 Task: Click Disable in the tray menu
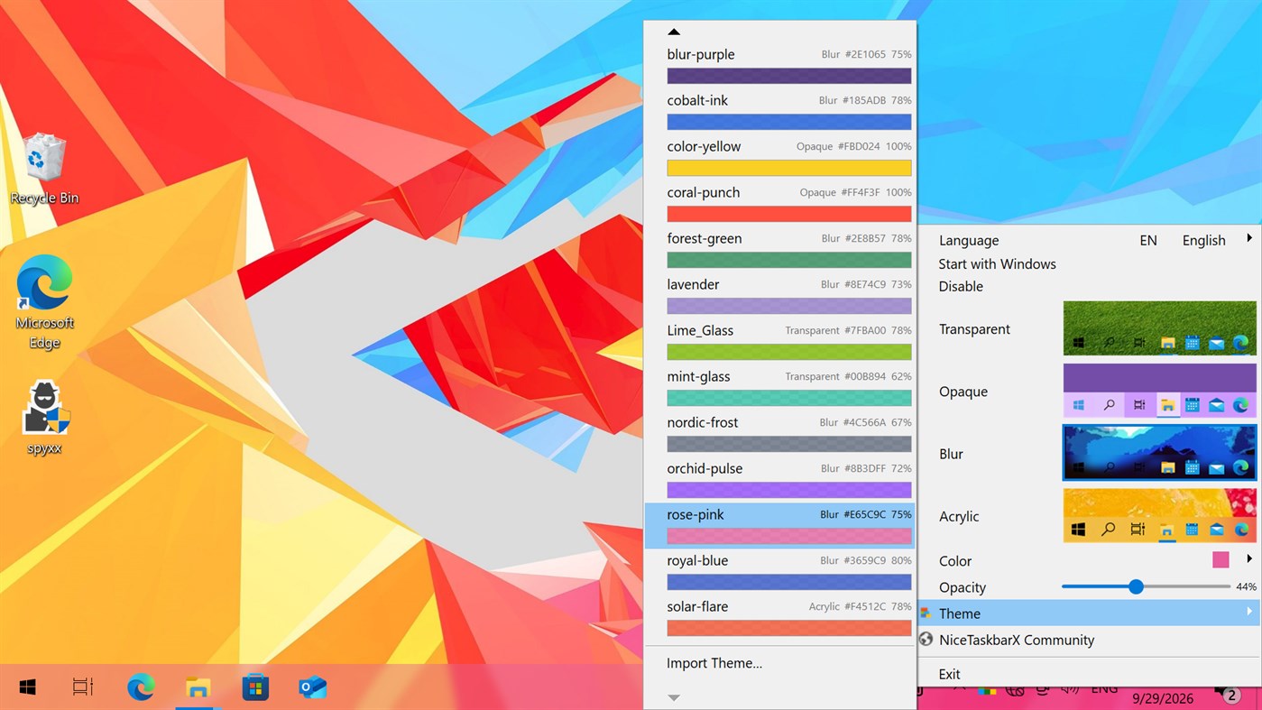[961, 286]
